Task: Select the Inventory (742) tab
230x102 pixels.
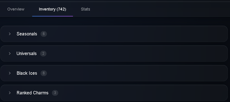Action: [x=52, y=9]
